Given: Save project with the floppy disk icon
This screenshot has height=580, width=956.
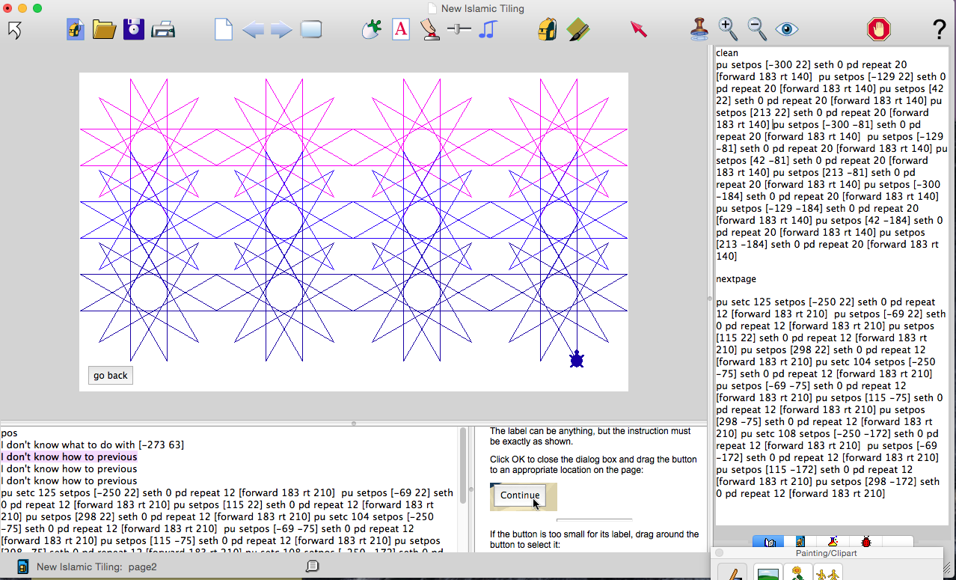Looking at the screenshot, I should 134,30.
